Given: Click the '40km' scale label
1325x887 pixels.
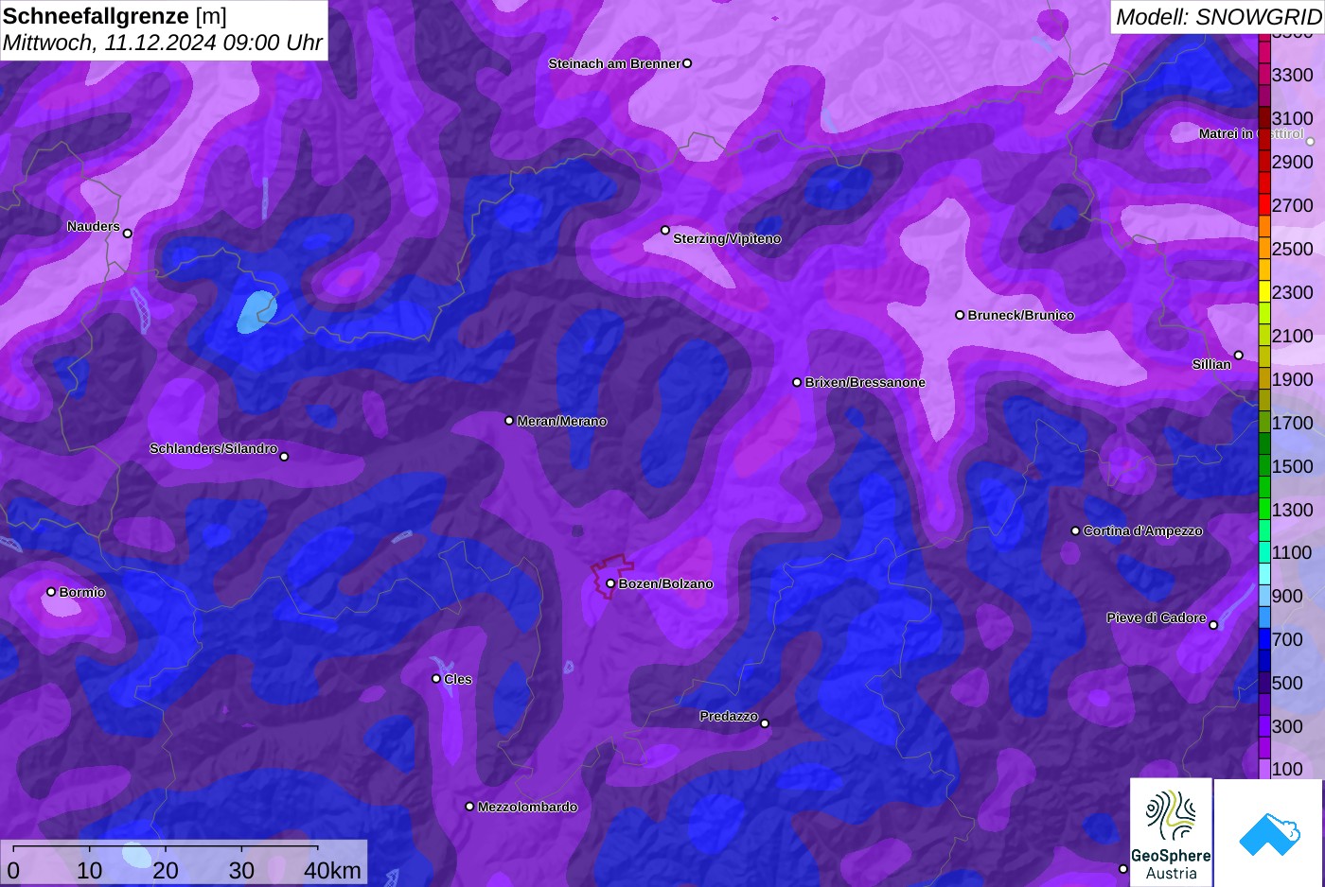Looking at the screenshot, I should [x=332, y=870].
